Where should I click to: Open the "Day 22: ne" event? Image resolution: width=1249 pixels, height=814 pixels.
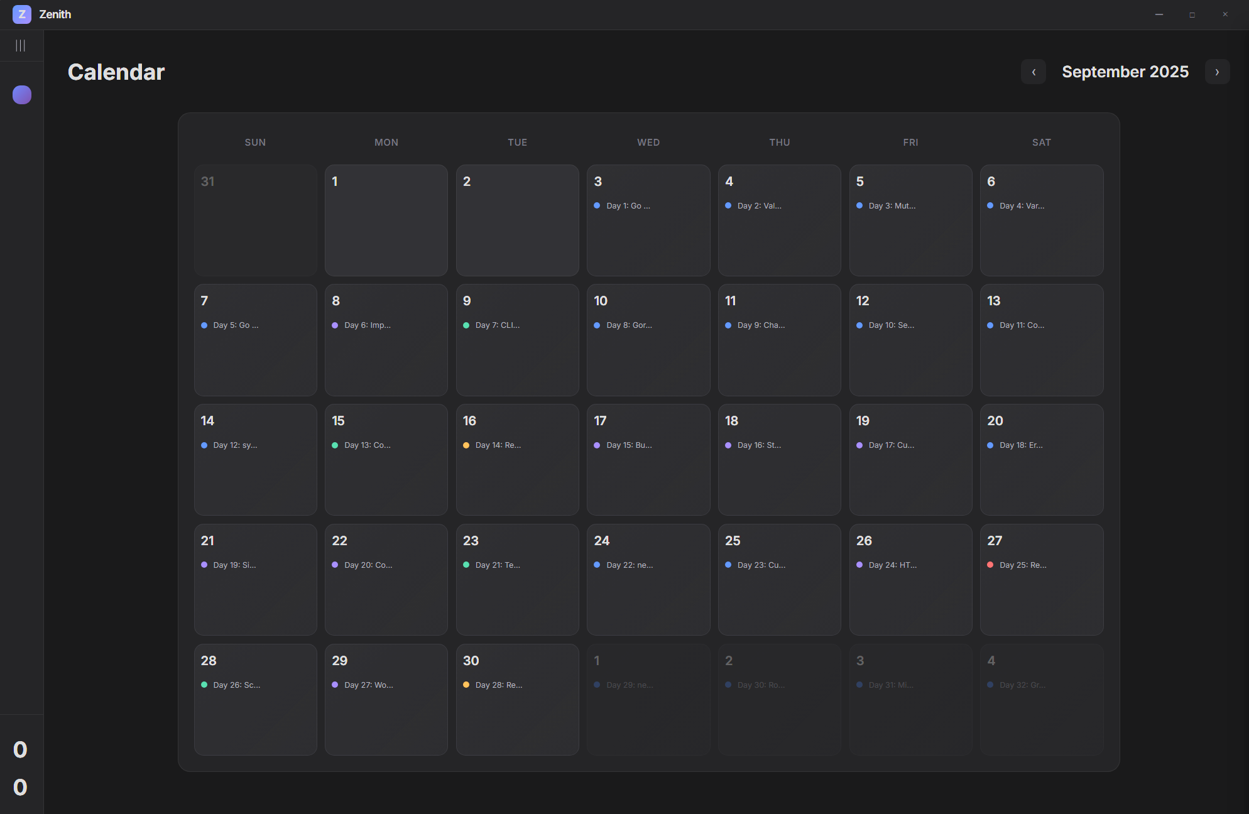pyautogui.click(x=629, y=565)
